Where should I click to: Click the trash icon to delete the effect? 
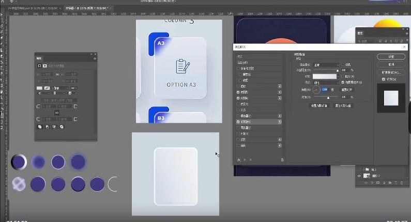tap(282, 160)
